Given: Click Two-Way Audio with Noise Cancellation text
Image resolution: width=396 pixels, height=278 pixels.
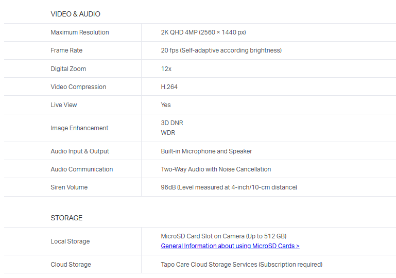Looking at the screenshot, I should (x=216, y=169).
